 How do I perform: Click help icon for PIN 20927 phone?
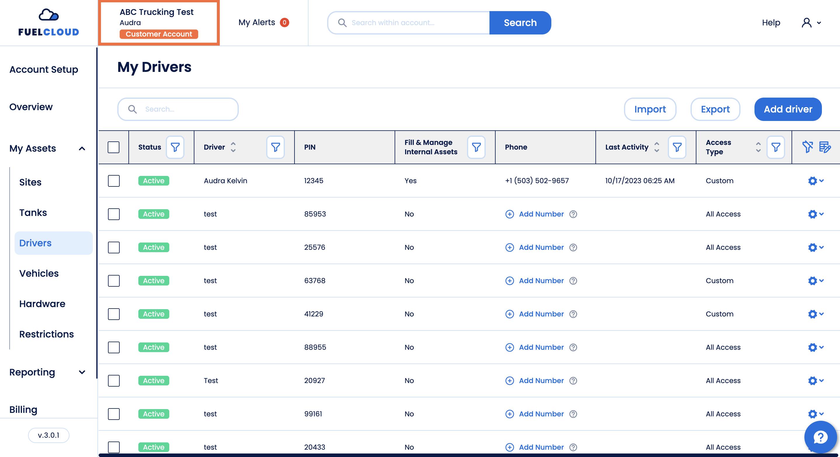tap(573, 381)
